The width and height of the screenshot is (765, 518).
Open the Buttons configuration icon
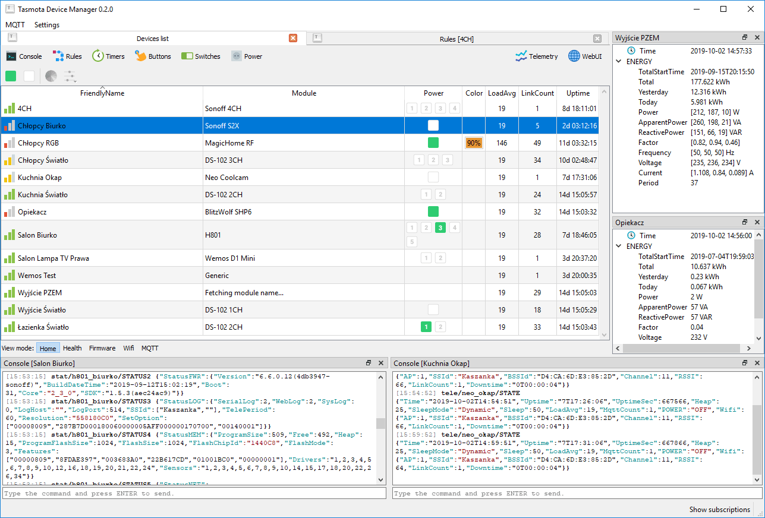(x=140, y=56)
